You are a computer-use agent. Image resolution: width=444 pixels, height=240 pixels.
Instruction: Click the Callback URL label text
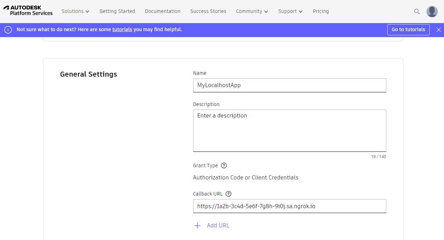pos(208,194)
